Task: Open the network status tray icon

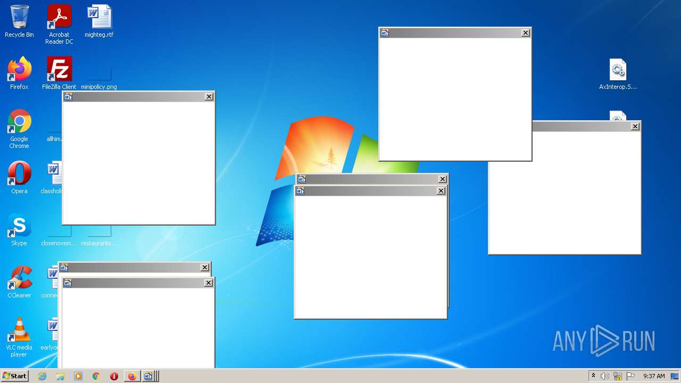Action: pos(618,376)
